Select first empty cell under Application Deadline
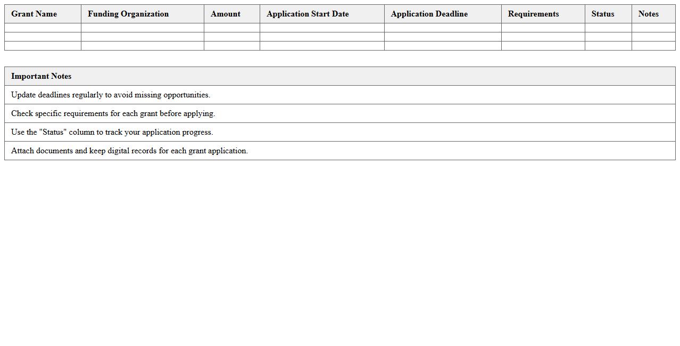The width and height of the screenshot is (680, 346). click(443, 28)
